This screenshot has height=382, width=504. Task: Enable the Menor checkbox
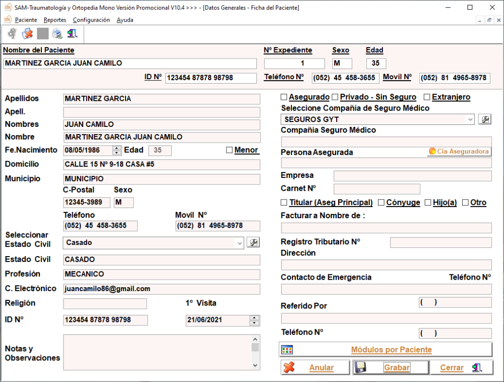[x=229, y=150]
